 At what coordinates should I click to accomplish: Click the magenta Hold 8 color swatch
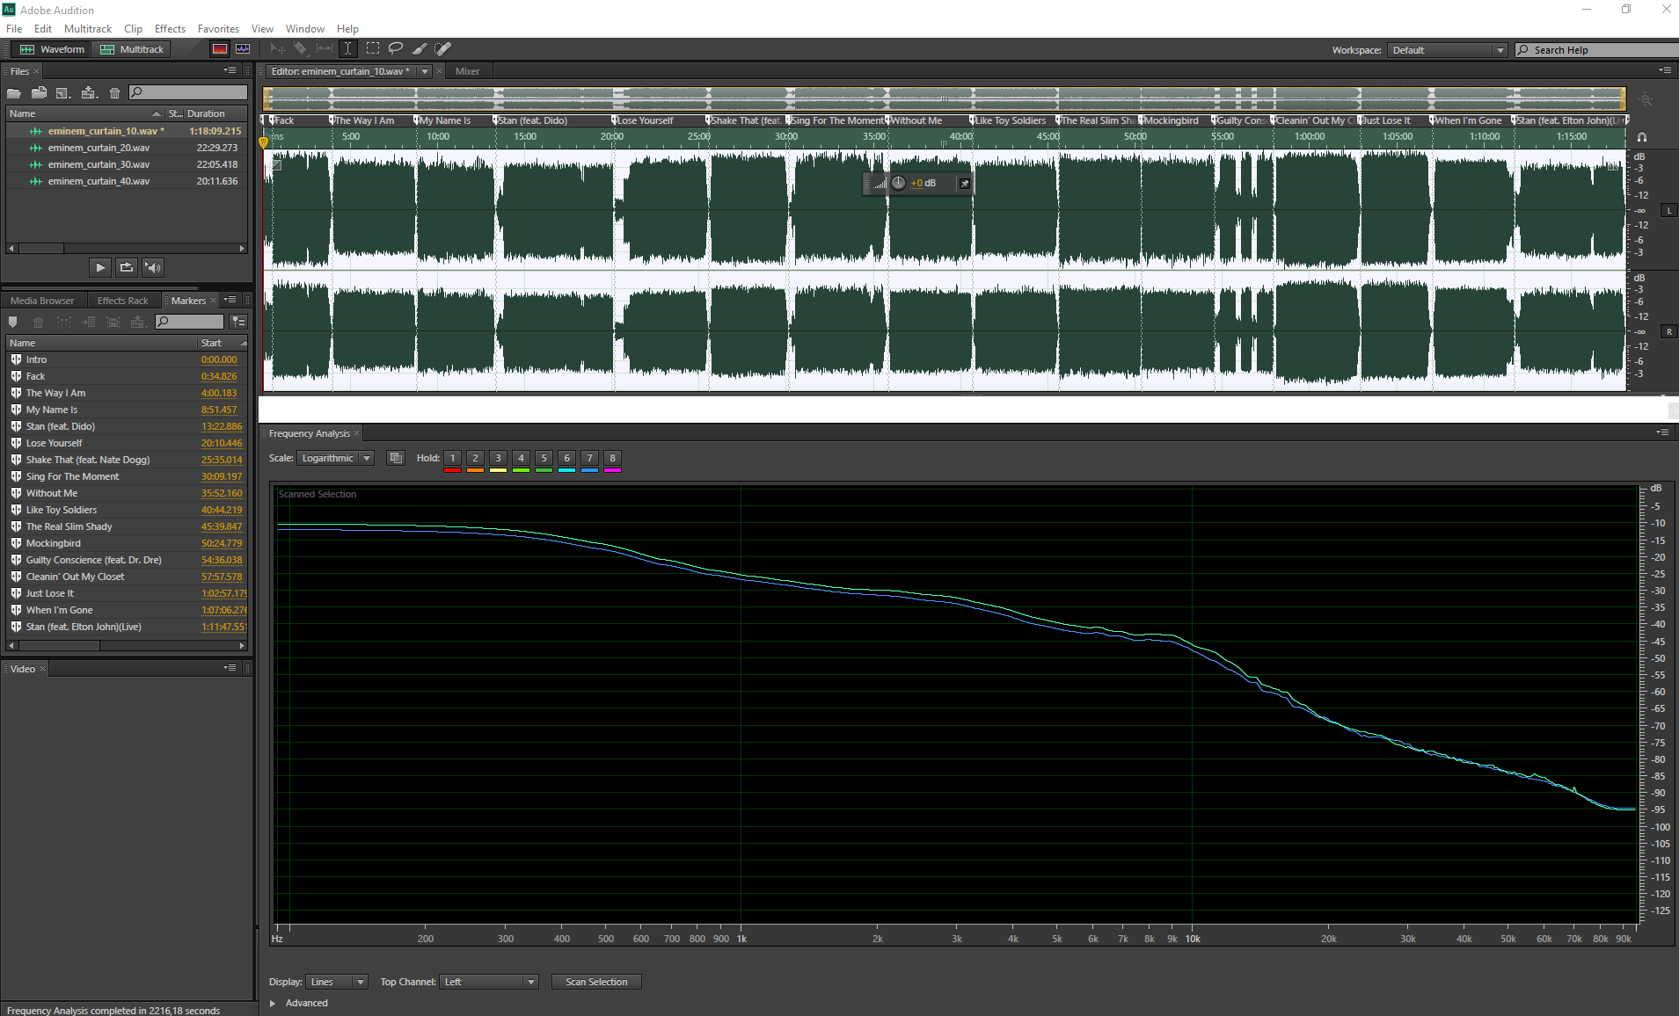coord(613,470)
